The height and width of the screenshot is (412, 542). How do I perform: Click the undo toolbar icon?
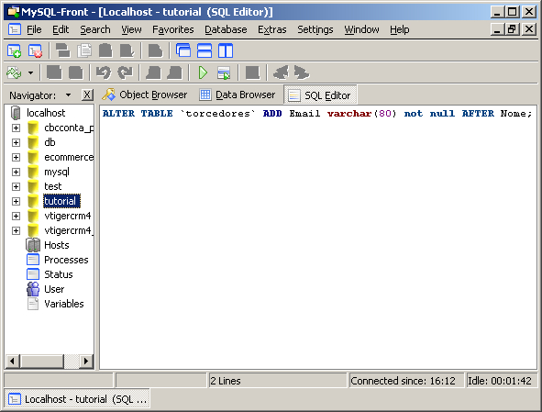(104, 72)
